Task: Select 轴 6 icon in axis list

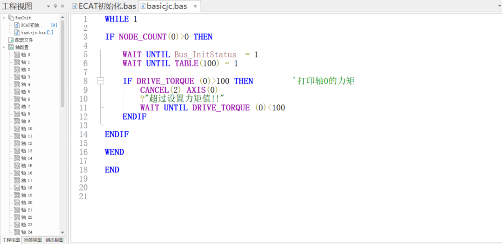Action: click(17, 99)
